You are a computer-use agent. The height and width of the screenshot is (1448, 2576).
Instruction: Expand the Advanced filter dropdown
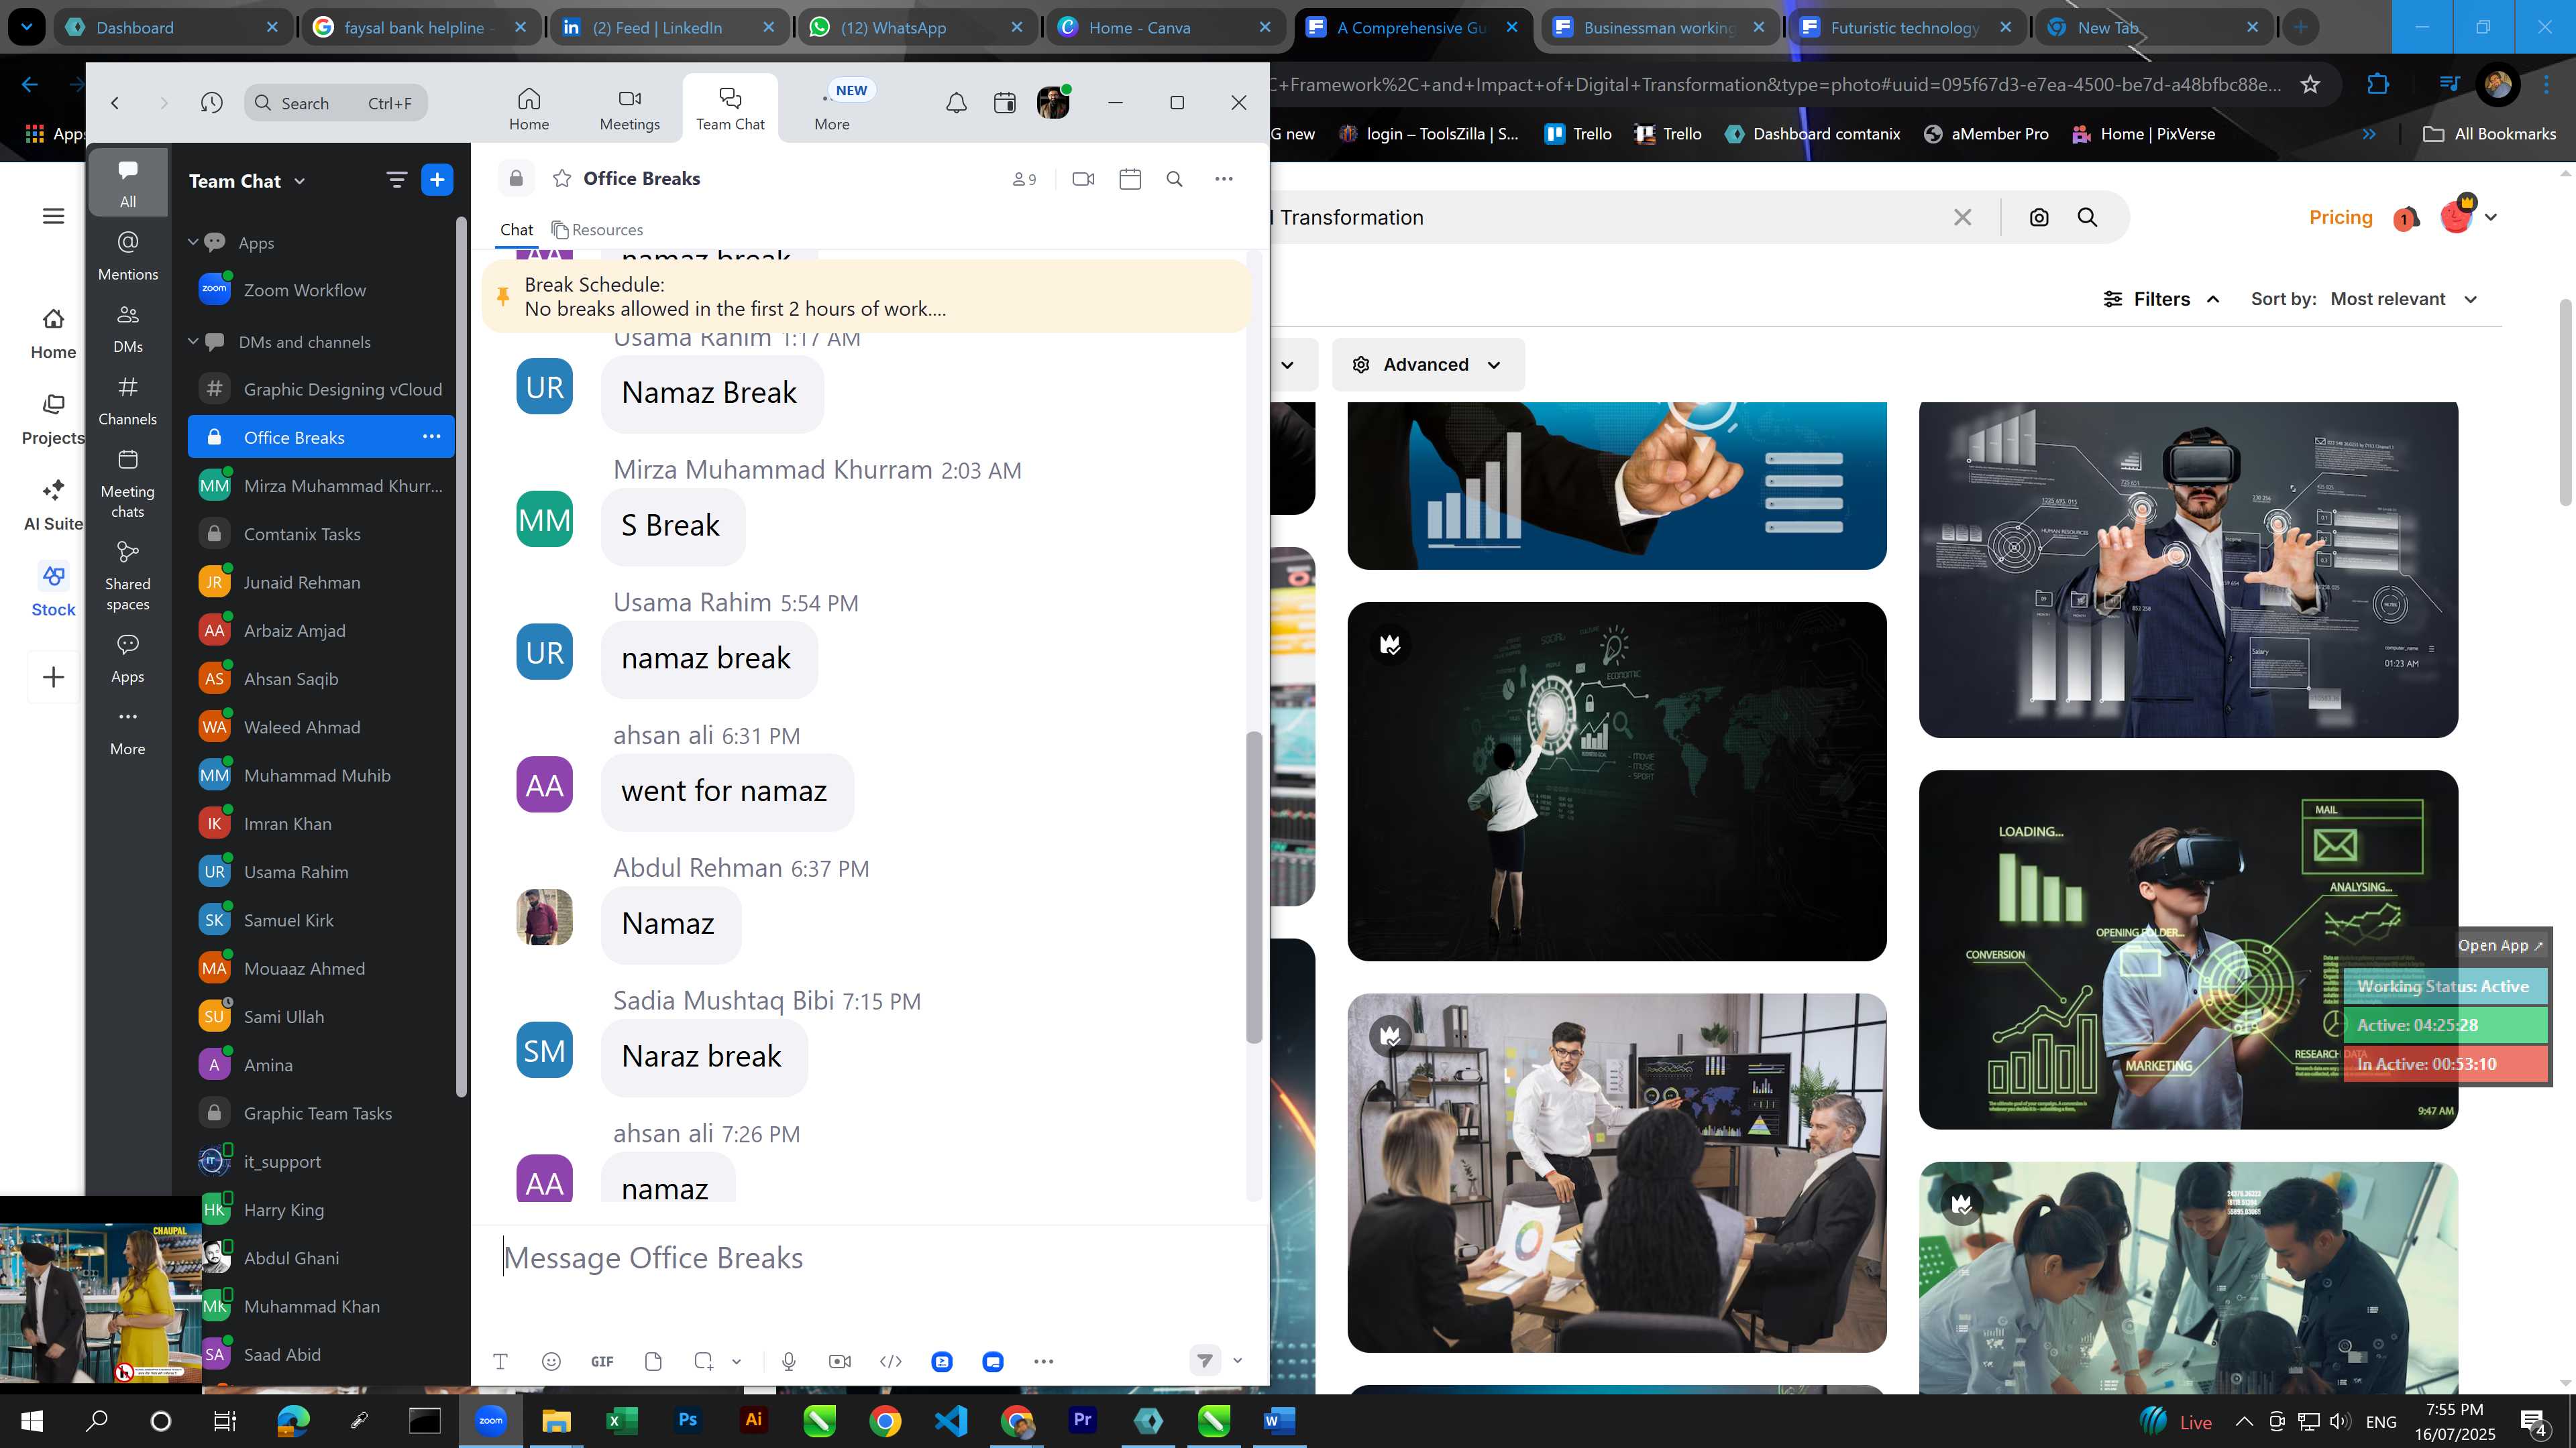tap(1428, 365)
